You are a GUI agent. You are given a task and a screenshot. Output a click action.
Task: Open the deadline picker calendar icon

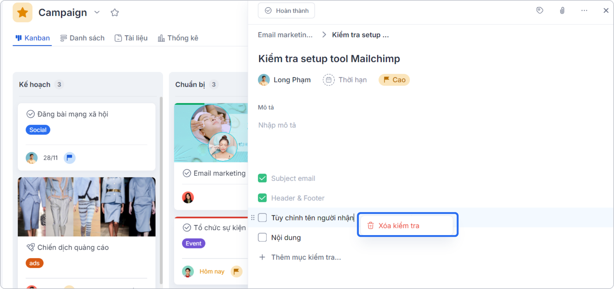point(328,80)
